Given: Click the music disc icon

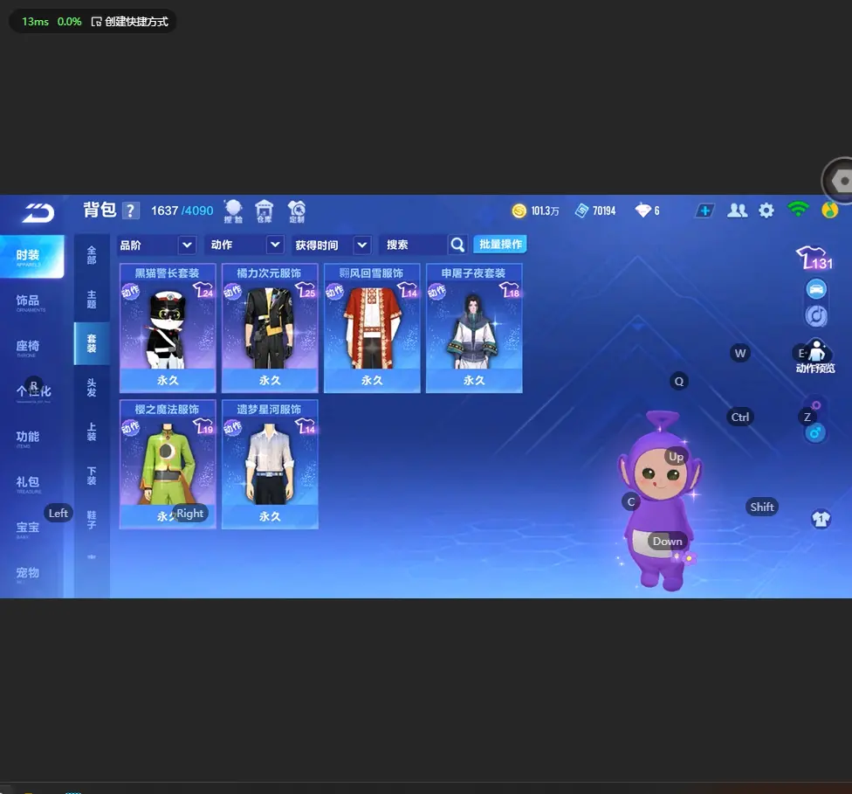Looking at the screenshot, I should pos(815,316).
